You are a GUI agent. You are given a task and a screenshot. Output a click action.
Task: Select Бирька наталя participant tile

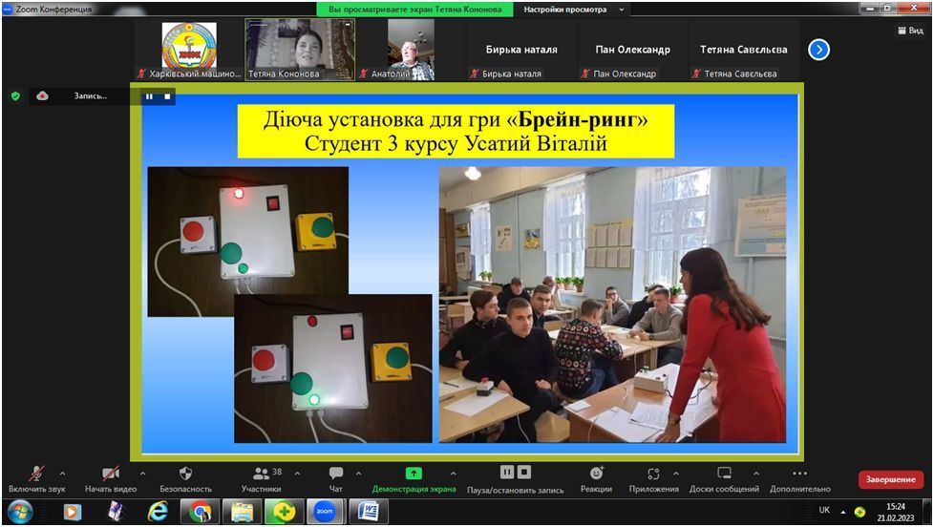pyautogui.click(x=521, y=50)
